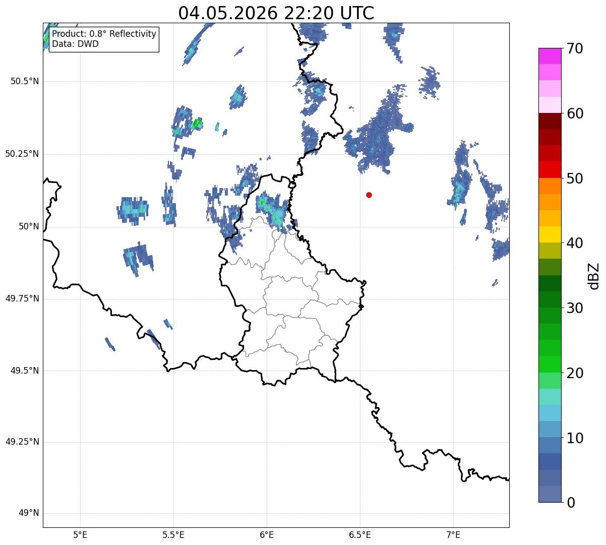Viewport: 606px width, 545px height.
Task: Click the dark maroon 60 dBZ segment
Action: coord(550,121)
